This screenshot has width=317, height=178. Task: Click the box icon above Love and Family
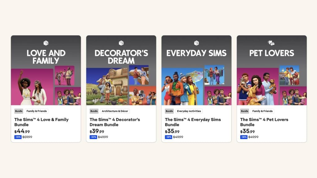[x=46, y=43]
